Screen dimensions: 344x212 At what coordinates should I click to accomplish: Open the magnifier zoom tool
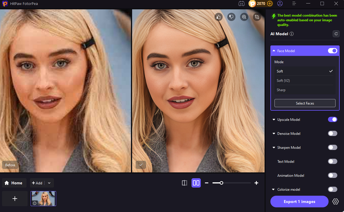coord(244,16)
